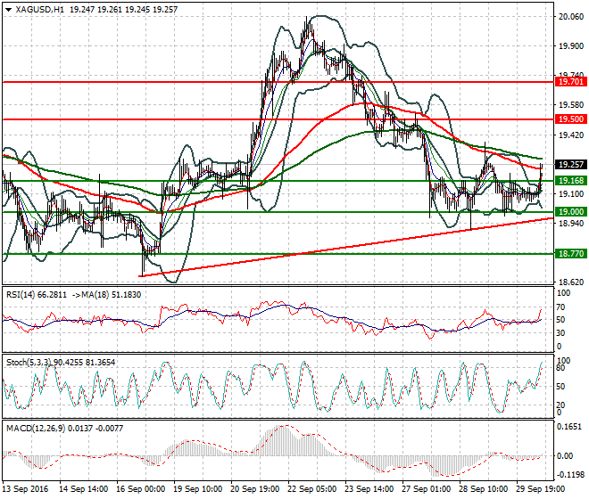Image resolution: width=589 pixels, height=499 pixels.
Task: Select the 19.500 red price level label
Action: 570,119
